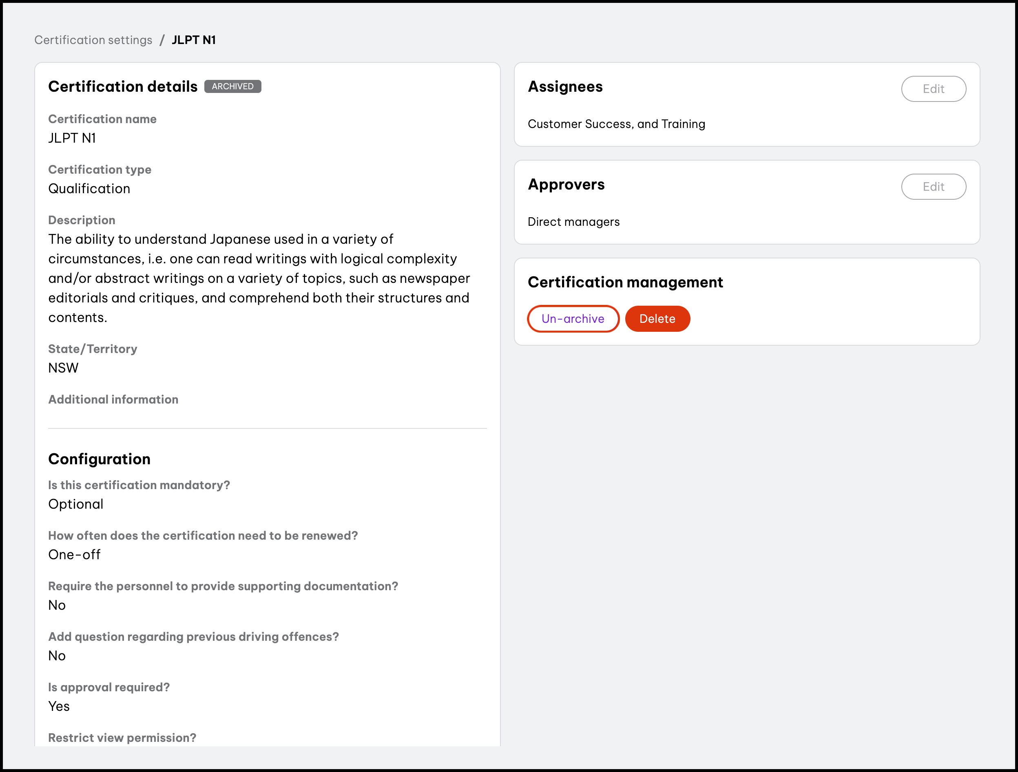Click the JLPT N1 breadcrumb

click(194, 40)
